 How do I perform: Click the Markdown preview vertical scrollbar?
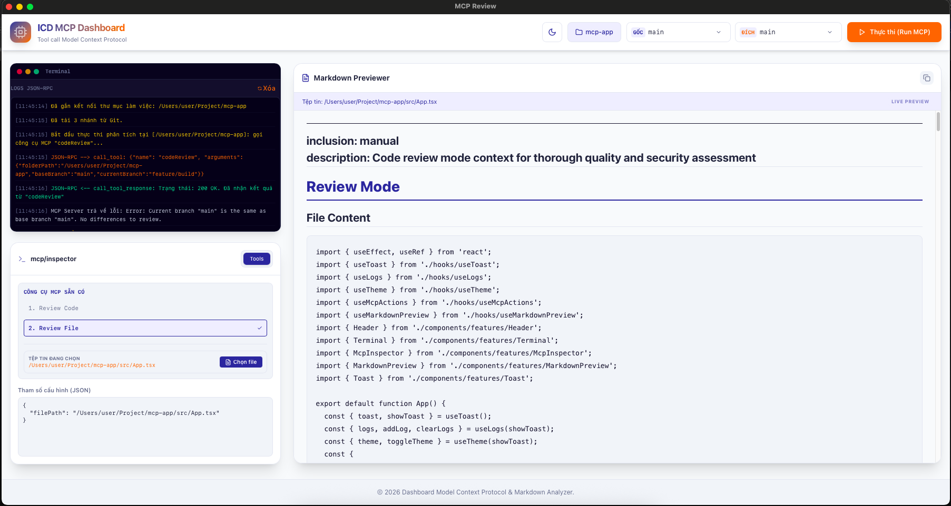coord(938,122)
